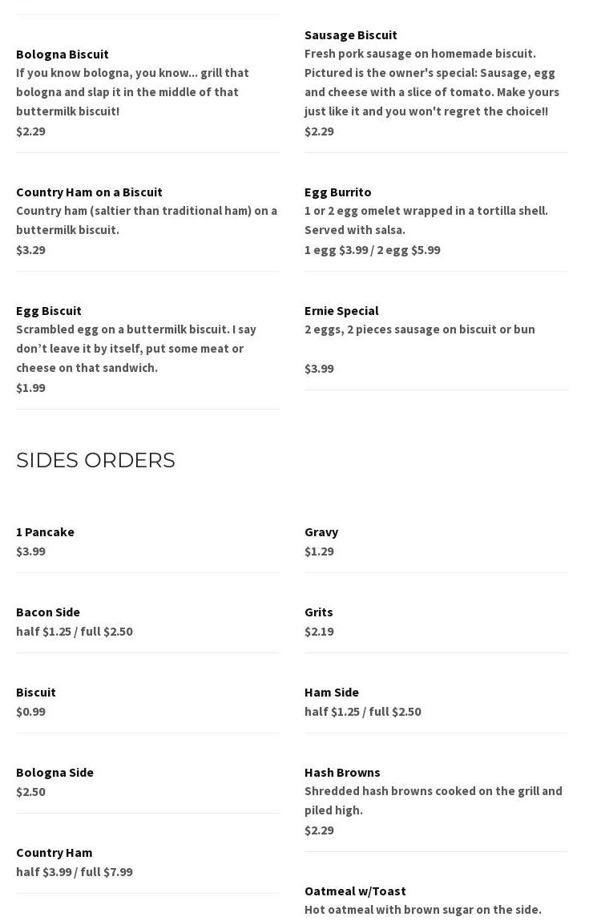Click the Gravy side item name
Screen dimensions: 601x921
click(x=321, y=531)
